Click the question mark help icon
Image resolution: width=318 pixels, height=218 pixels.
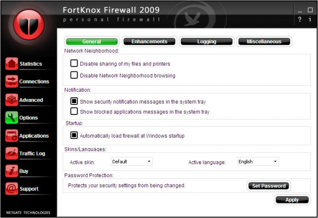299,19
